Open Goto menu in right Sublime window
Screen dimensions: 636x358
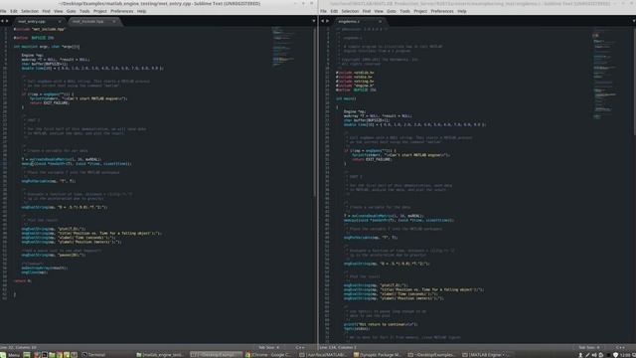(392, 11)
